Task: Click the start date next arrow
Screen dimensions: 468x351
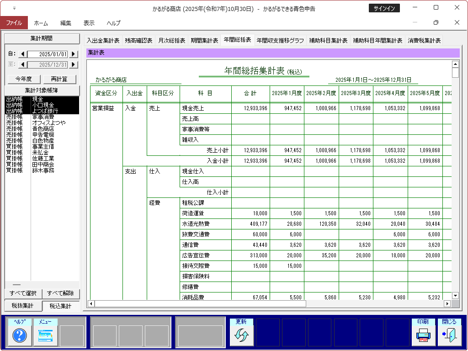Action: coord(73,54)
